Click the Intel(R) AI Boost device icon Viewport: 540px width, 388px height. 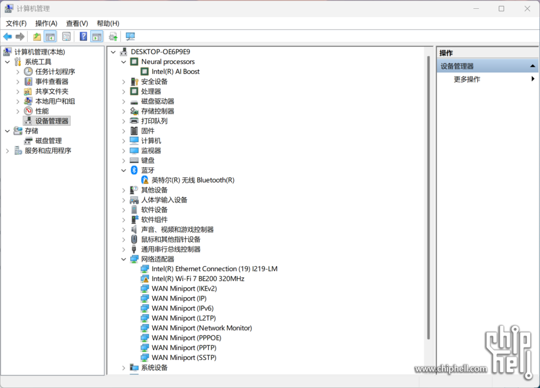[145, 72]
